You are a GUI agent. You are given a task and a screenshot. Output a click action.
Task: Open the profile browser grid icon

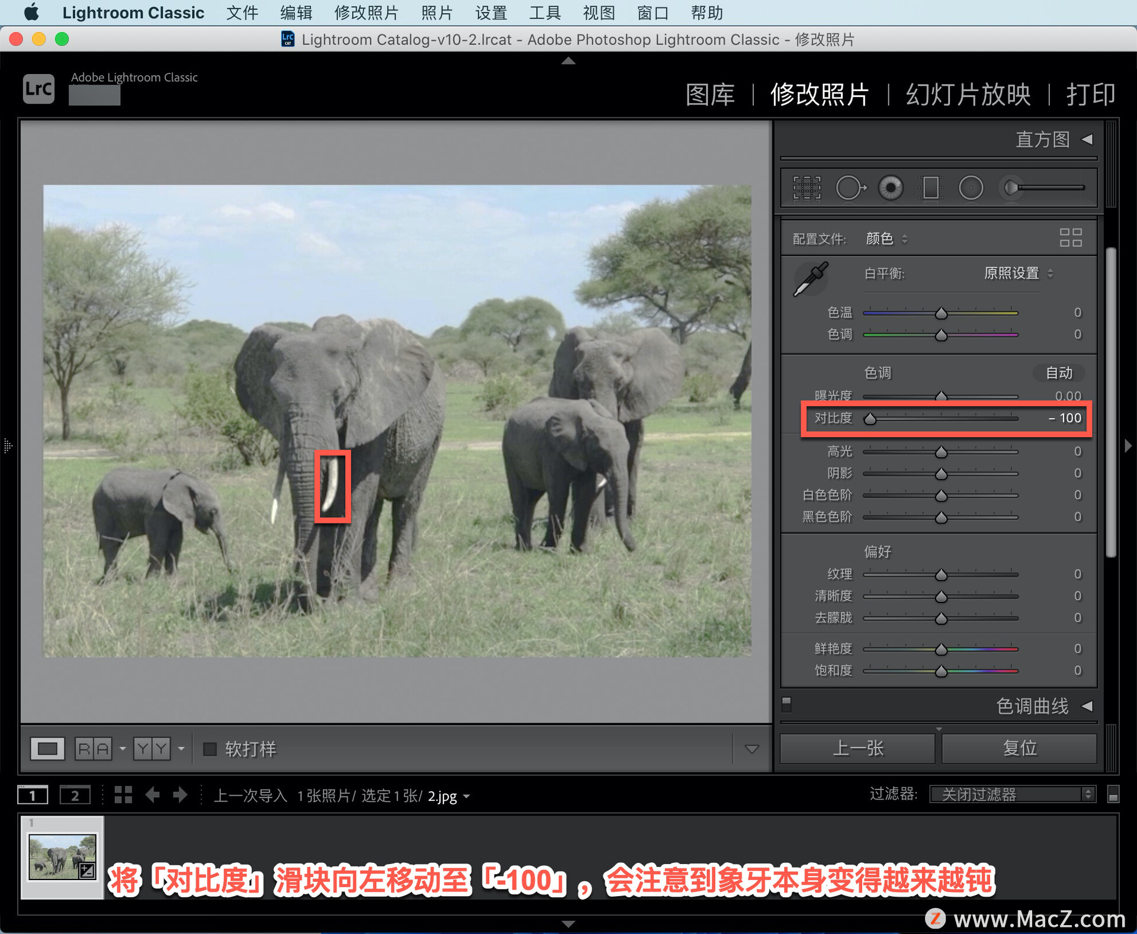[x=1070, y=238]
